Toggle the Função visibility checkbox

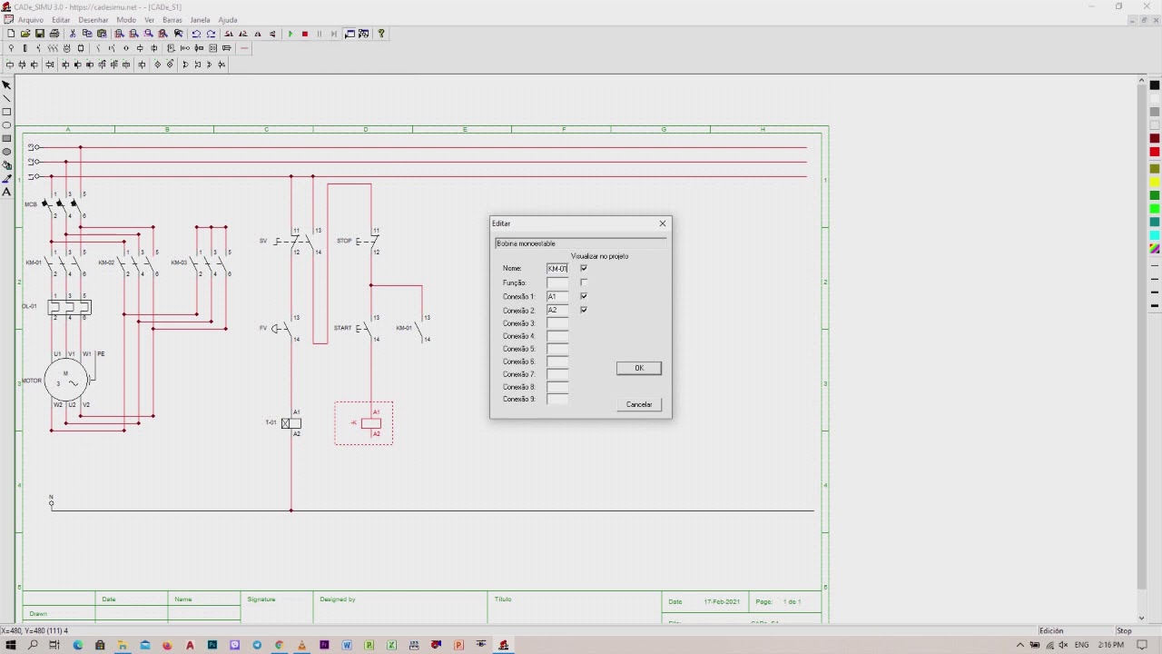[x=584, y=282]
